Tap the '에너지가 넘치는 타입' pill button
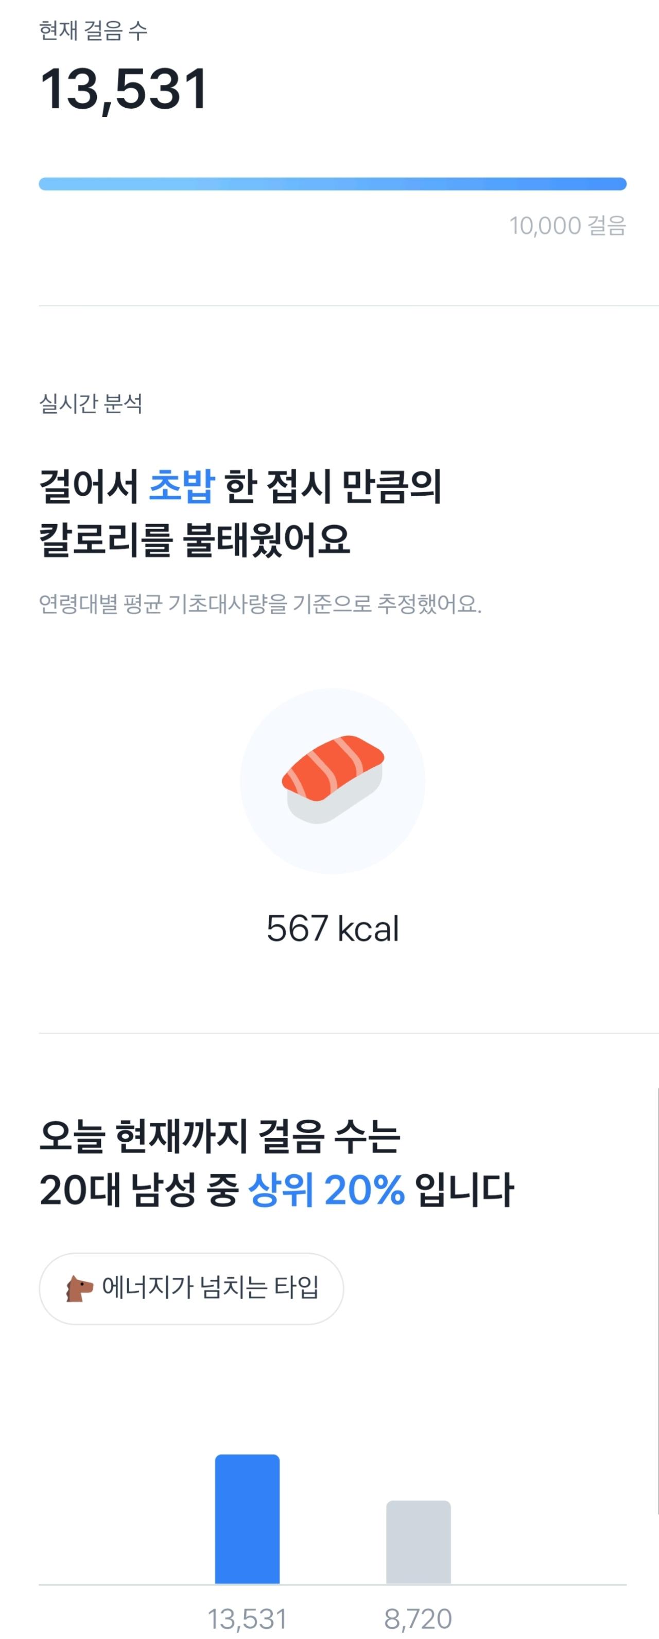The image size is (659, 1639). coord(192,1289)
